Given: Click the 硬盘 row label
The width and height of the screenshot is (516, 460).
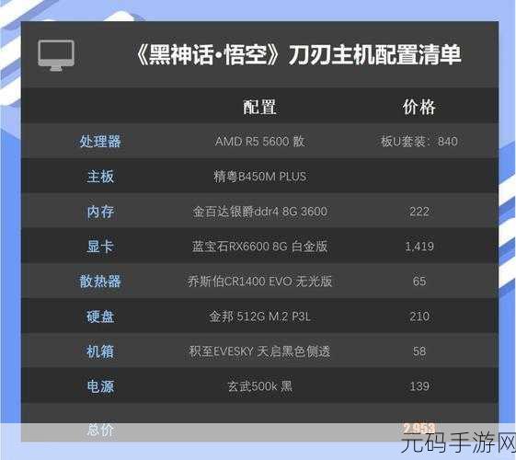Looking at the screenshot, I should click(100, 316).
